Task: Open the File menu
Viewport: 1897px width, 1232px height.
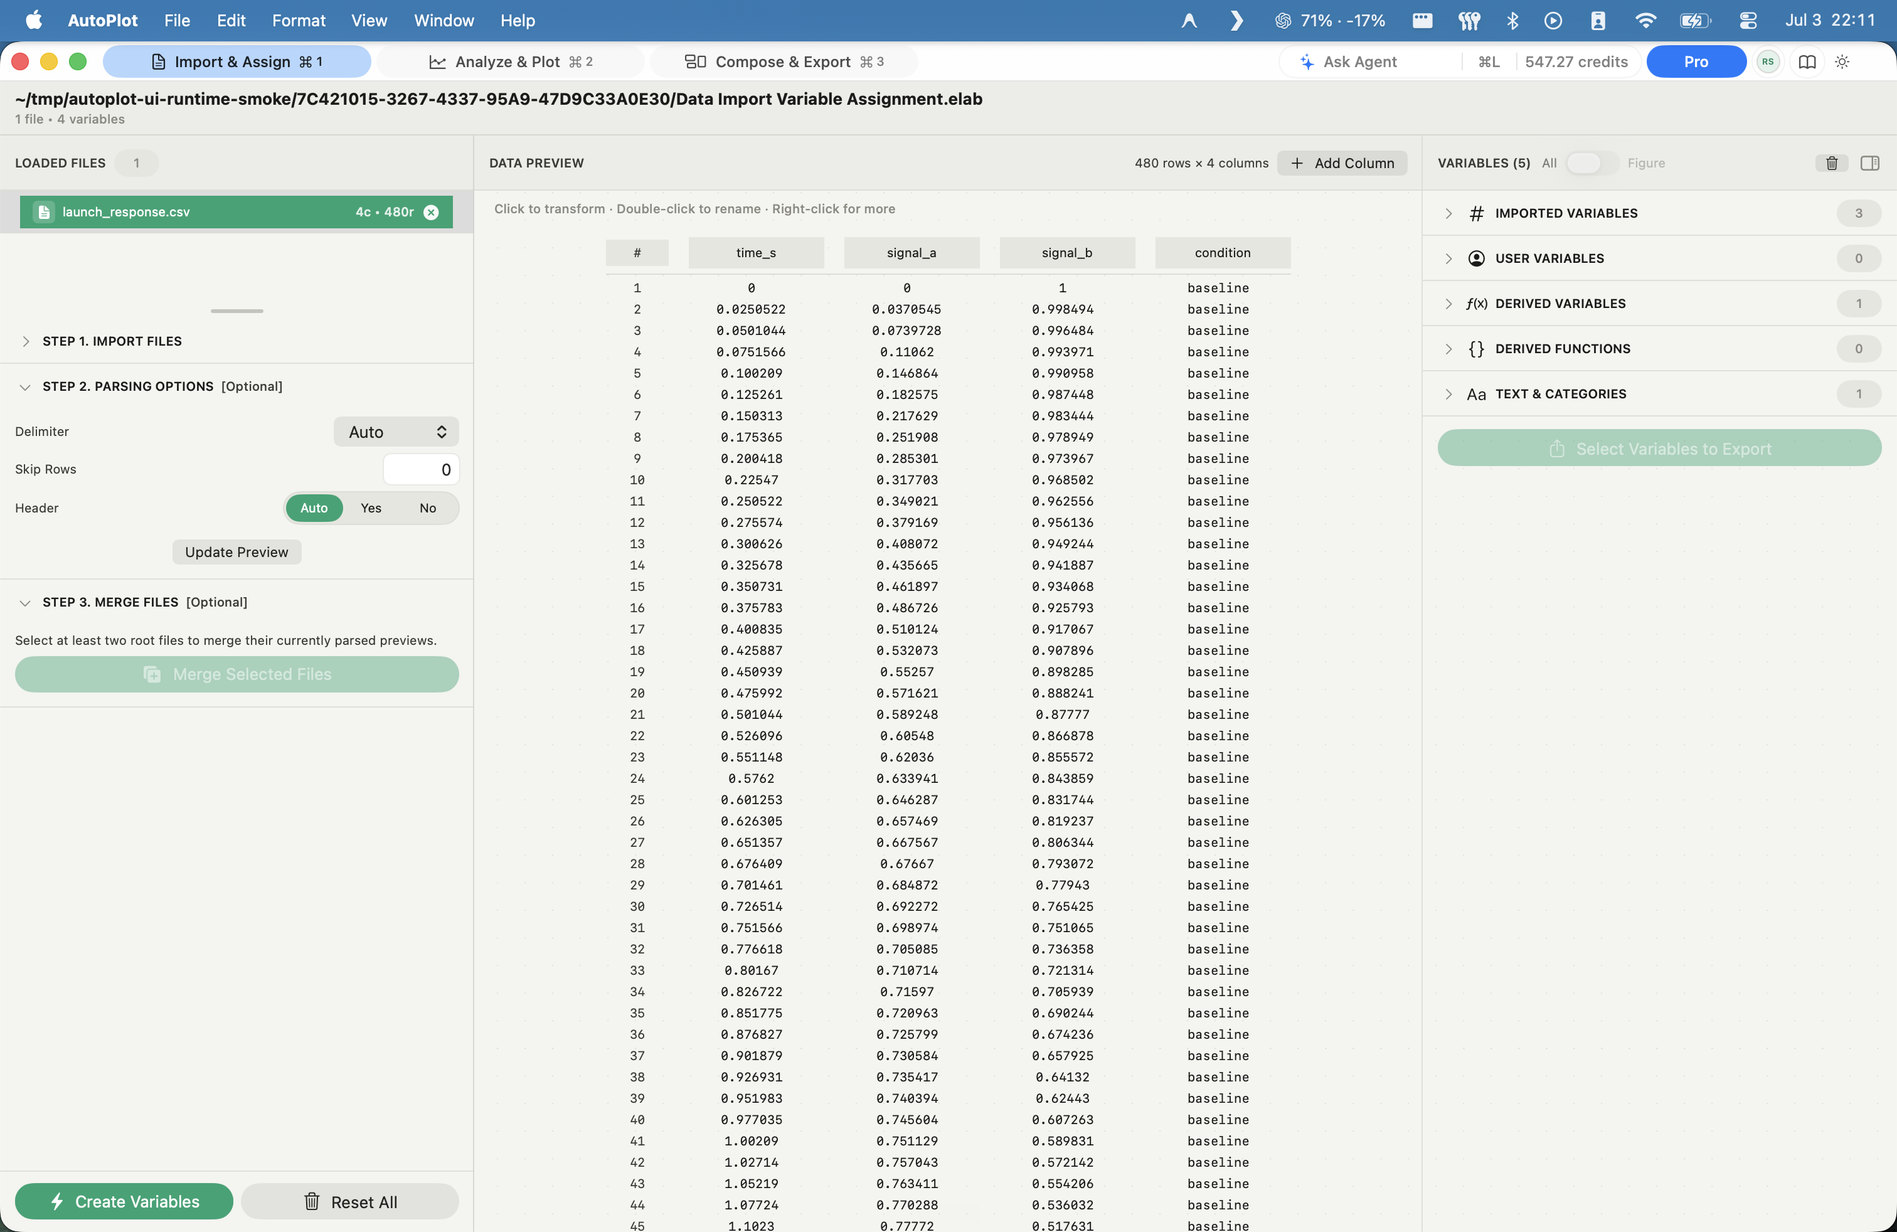Action: (177, 21)
